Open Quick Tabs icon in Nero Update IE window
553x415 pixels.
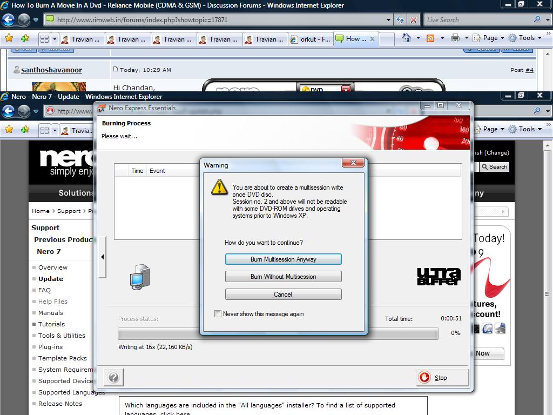[44, 131]
